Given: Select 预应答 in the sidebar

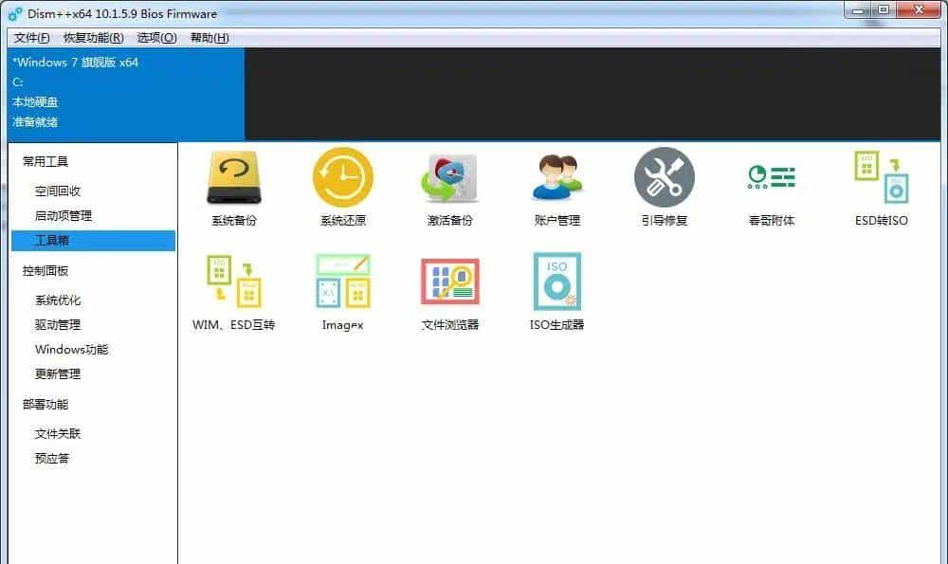Looking at the screenshot, I should (x=52, y=459).
